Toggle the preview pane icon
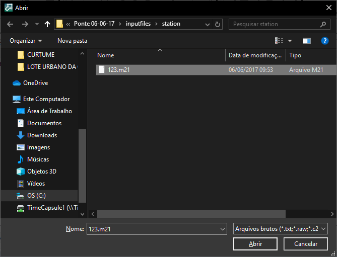Image resolution: width=337 pixels, height=257 pixels. pos(306,41)
